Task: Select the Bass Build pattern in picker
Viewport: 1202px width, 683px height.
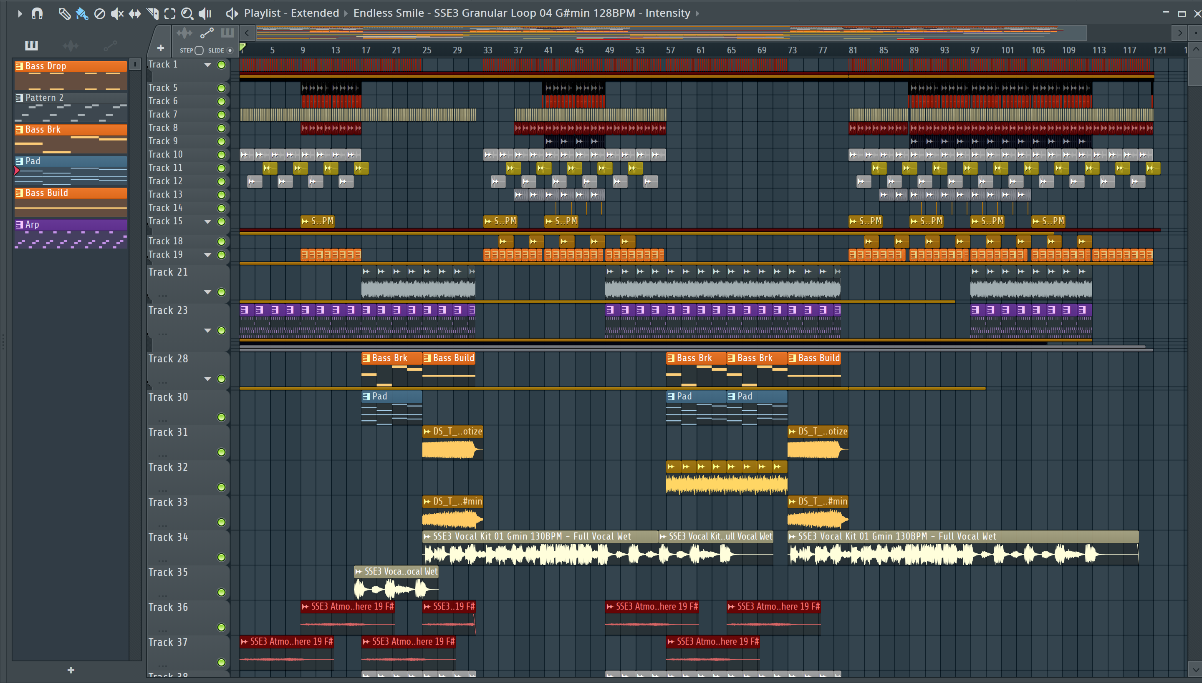Action: pyautogui.click(x=71, y=202)
